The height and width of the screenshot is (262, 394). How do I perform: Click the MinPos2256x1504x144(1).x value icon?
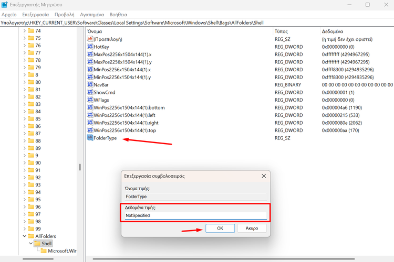click(x=90, y=70)
